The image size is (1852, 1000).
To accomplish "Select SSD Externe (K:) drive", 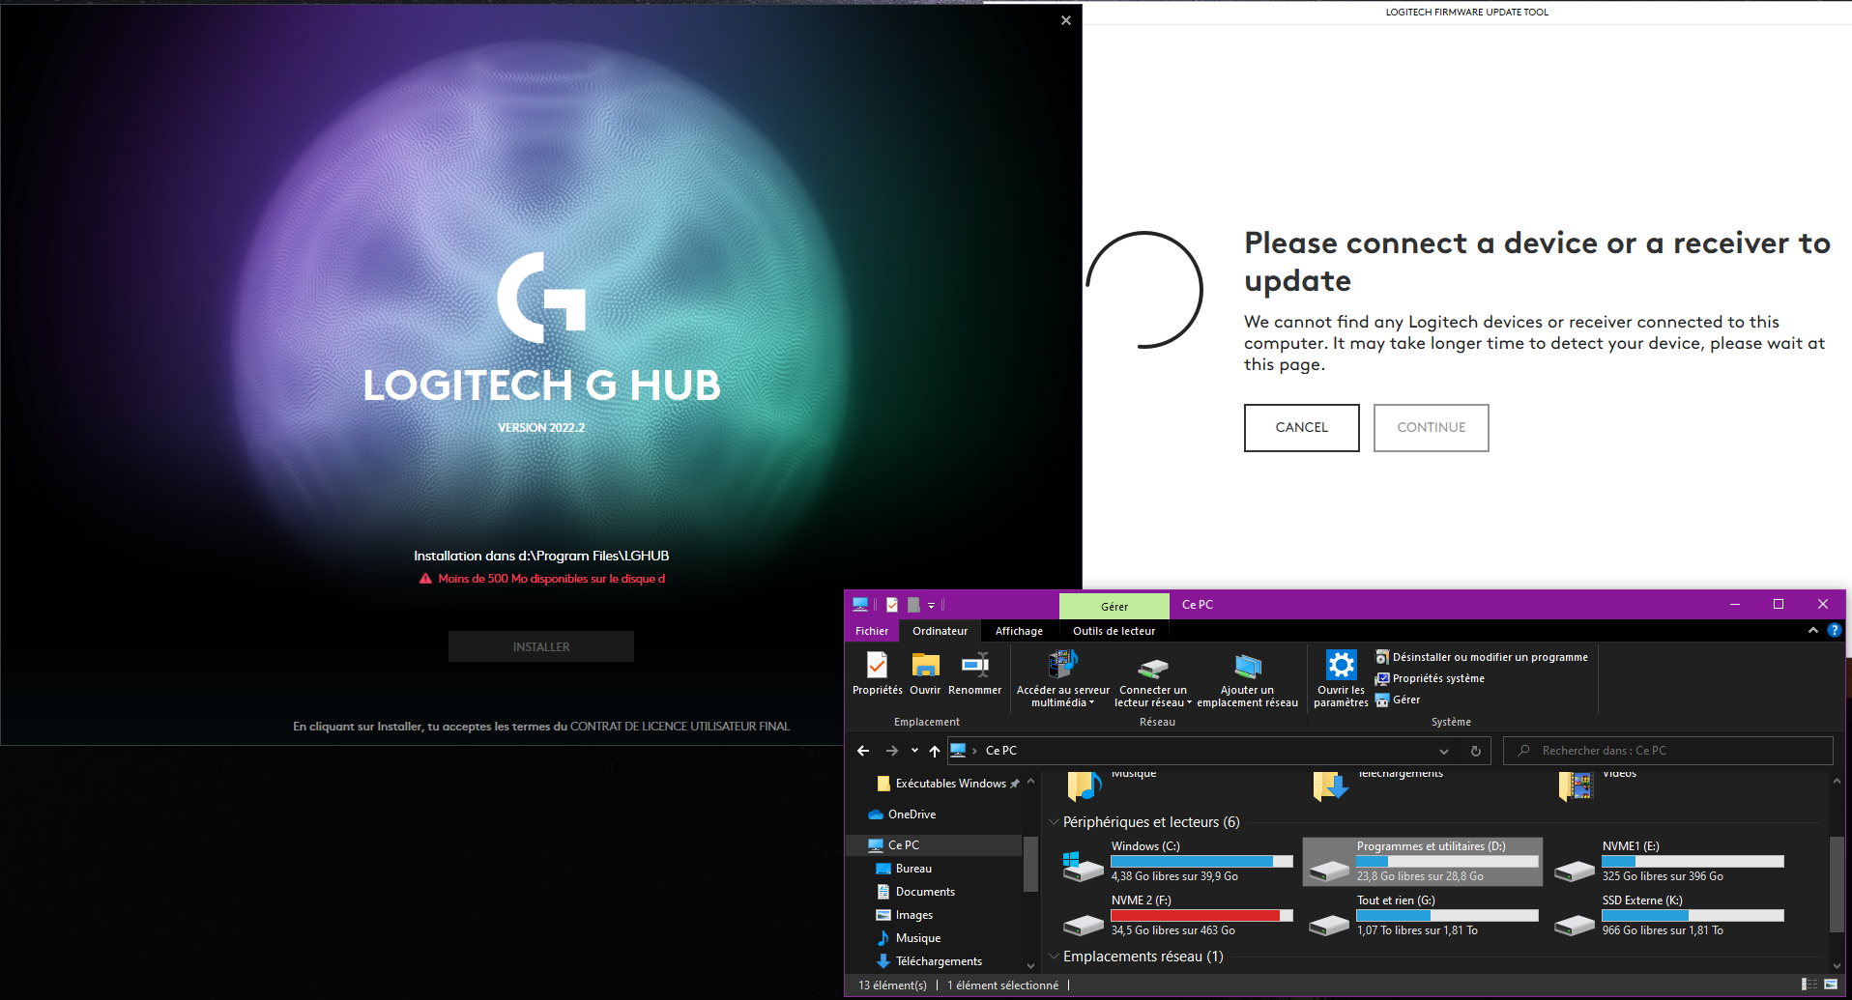I will coord(1669,916).
